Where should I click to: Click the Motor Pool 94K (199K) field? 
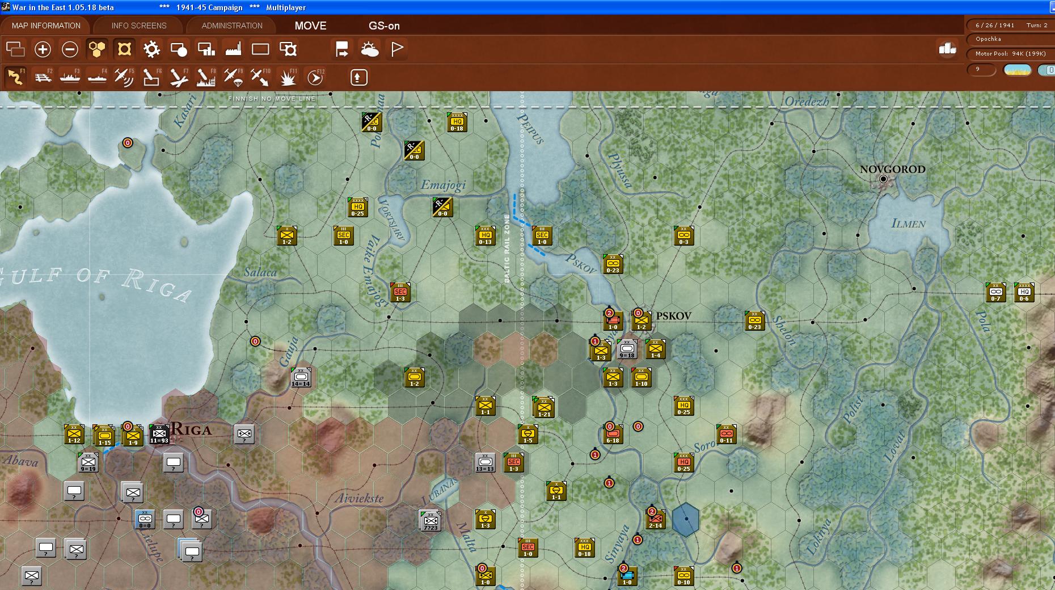pyautogui.click(x=1011, y=54)
